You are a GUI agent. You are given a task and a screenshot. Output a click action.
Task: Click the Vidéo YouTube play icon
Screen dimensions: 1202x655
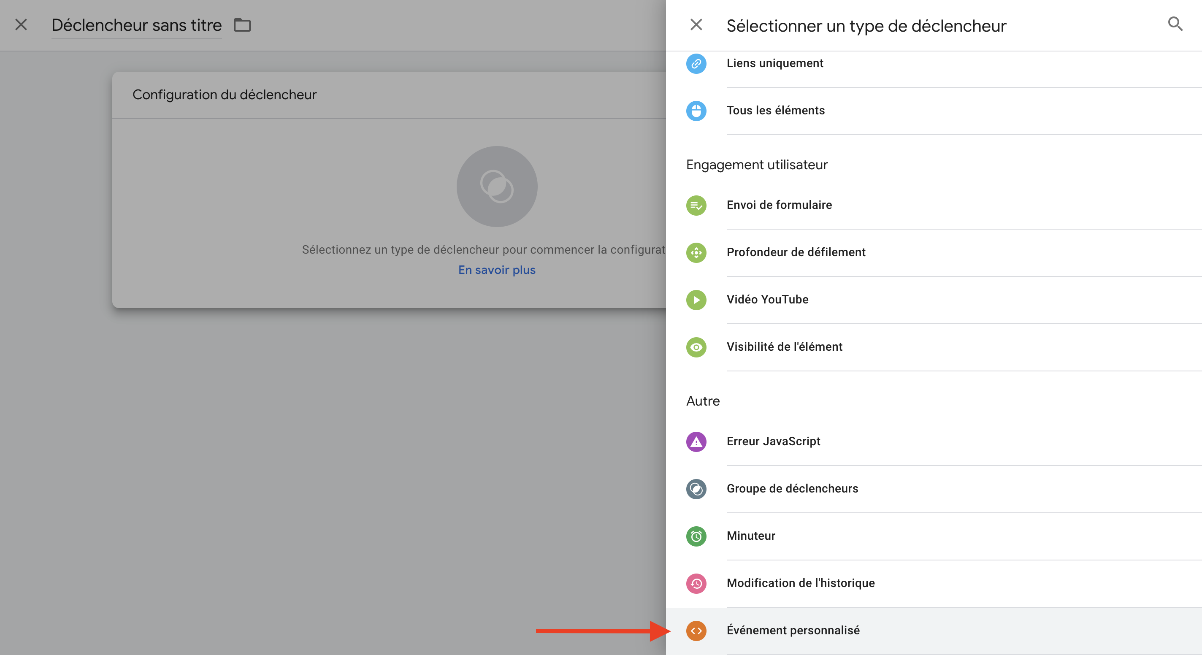click(x=696, y=300)
